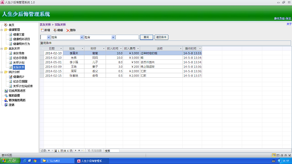Click the 注销 logout icon

coord(6,105)
